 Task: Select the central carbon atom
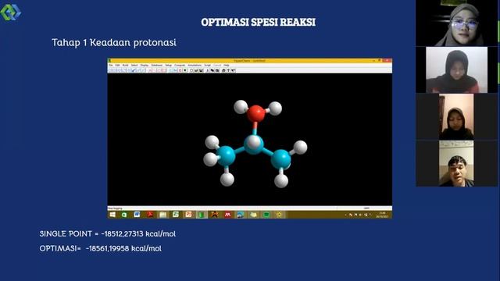click(254, 144)
